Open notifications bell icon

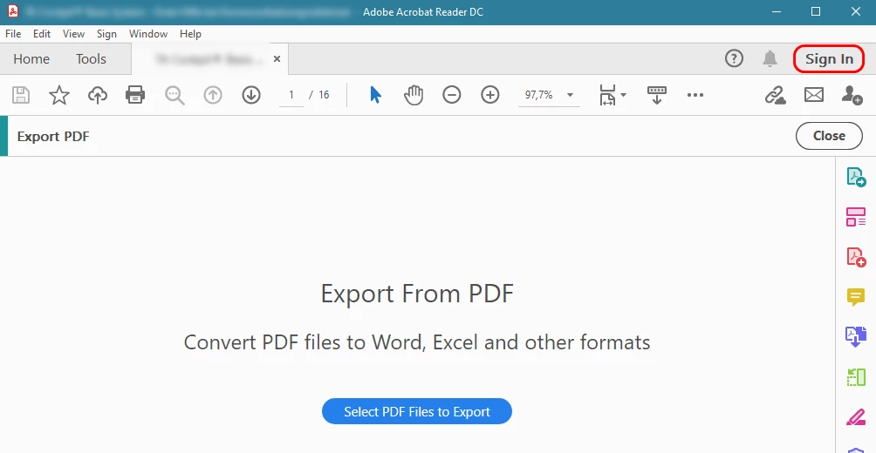click(x=770, y=58)
